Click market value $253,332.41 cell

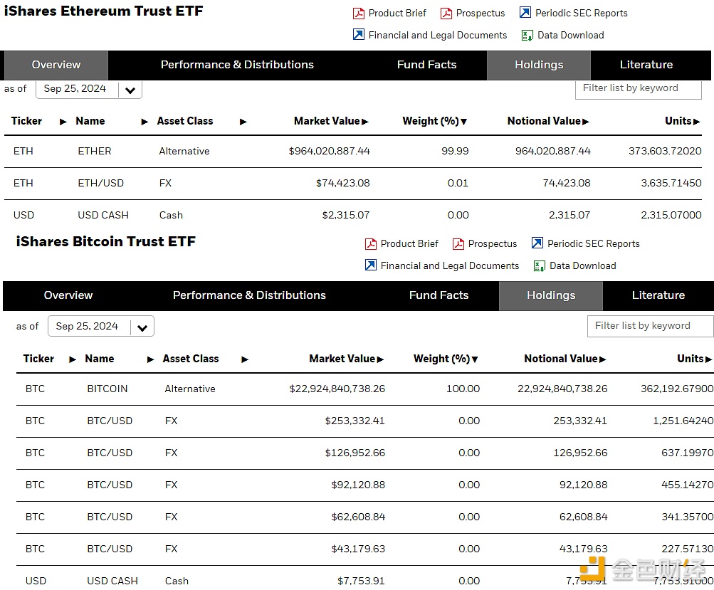pos(355,421)
